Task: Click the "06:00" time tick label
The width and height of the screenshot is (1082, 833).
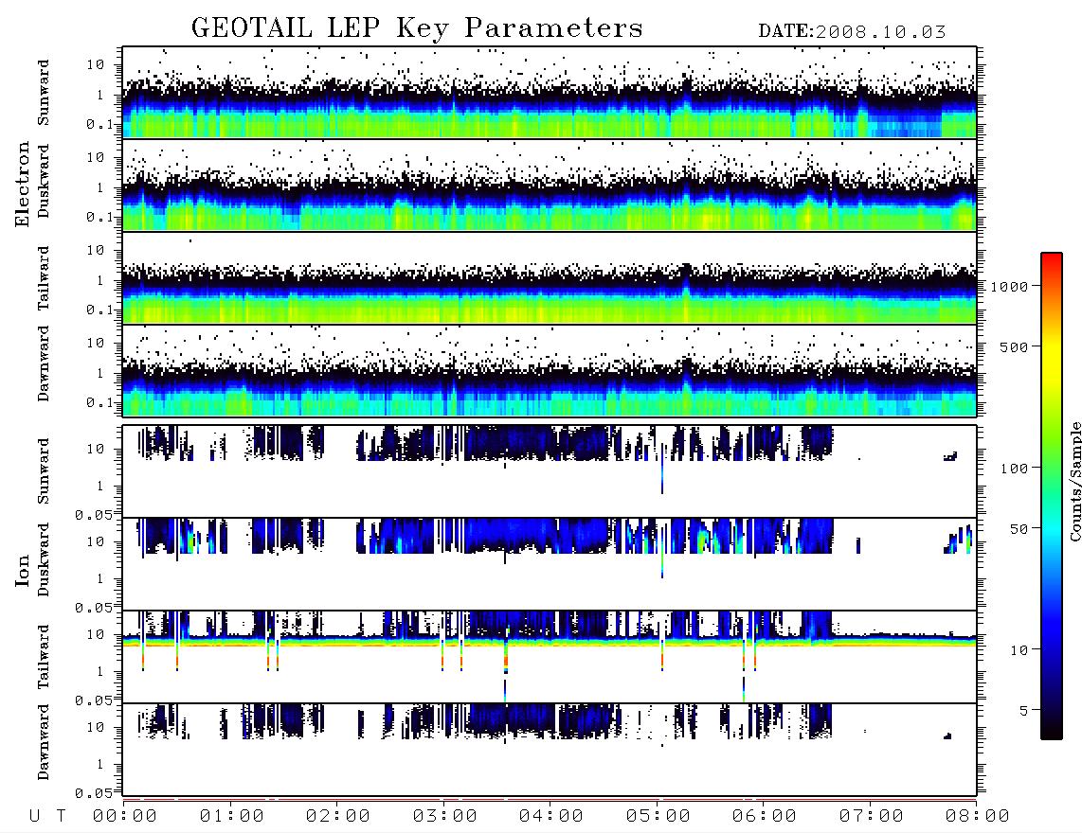Action: [765, 817]
